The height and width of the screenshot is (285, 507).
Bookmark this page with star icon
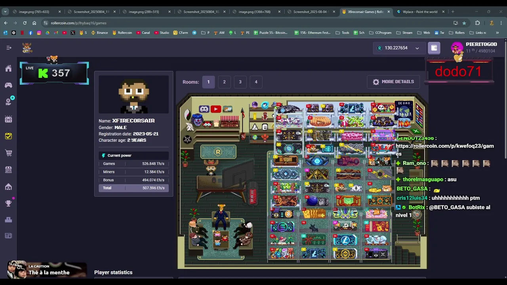(x=464, y=23)
